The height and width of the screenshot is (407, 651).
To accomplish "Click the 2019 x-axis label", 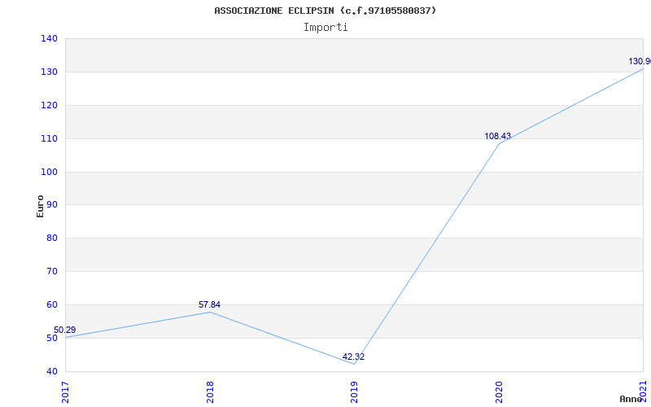I will tap(354, 392).
